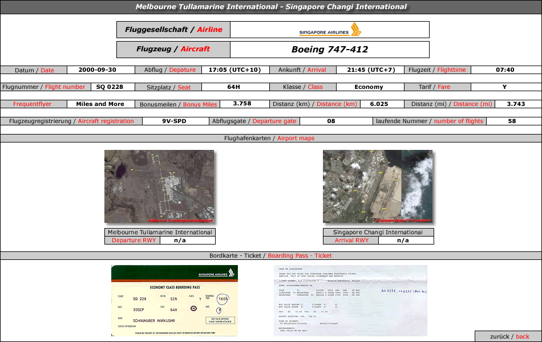Screen dimensions: 542x342
Task: Enlarge the electronic ticket receipt image
Action: click(x=350, y=300)
